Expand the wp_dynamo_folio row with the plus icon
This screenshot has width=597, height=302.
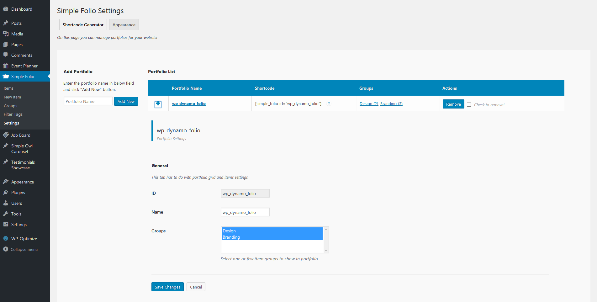158,104
